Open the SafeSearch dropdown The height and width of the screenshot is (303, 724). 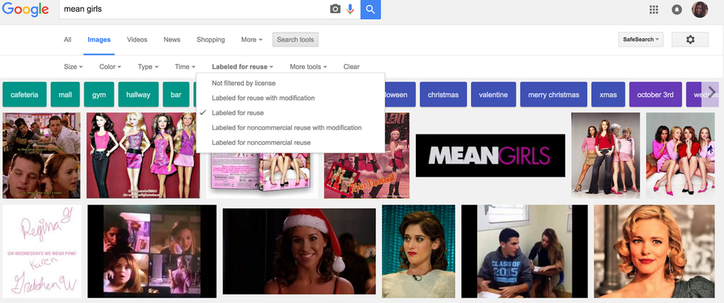click(x=641, y=39)
